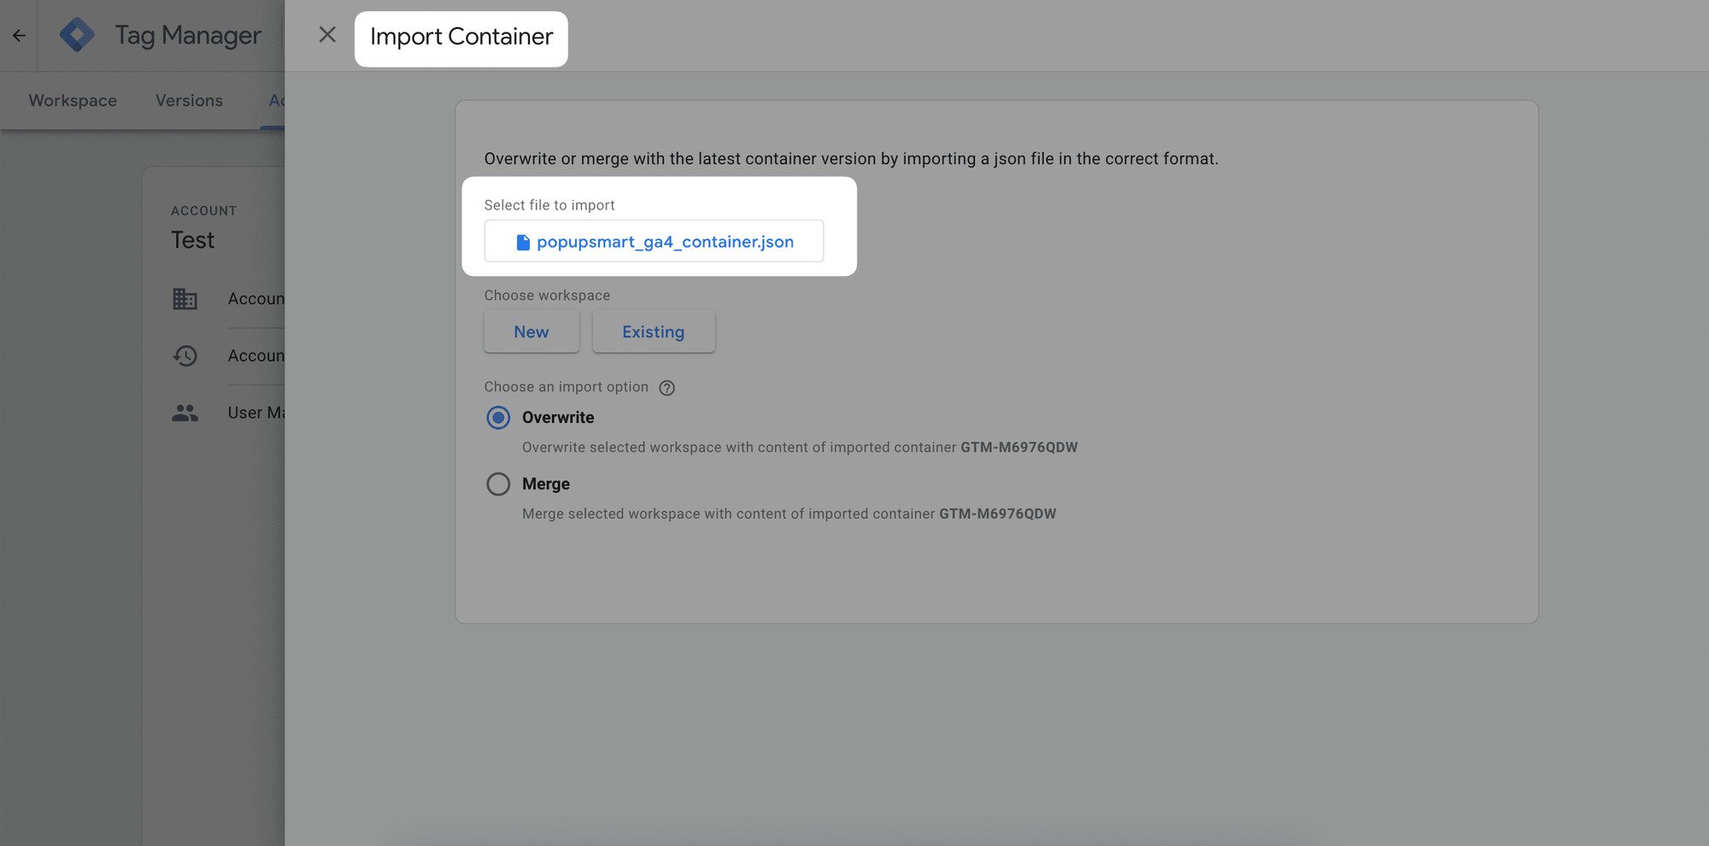Image resolution: width=1709 pixels, height=846 pixels.
Task: Click the Account settings building icon
Action: click(x=185, y=299)
